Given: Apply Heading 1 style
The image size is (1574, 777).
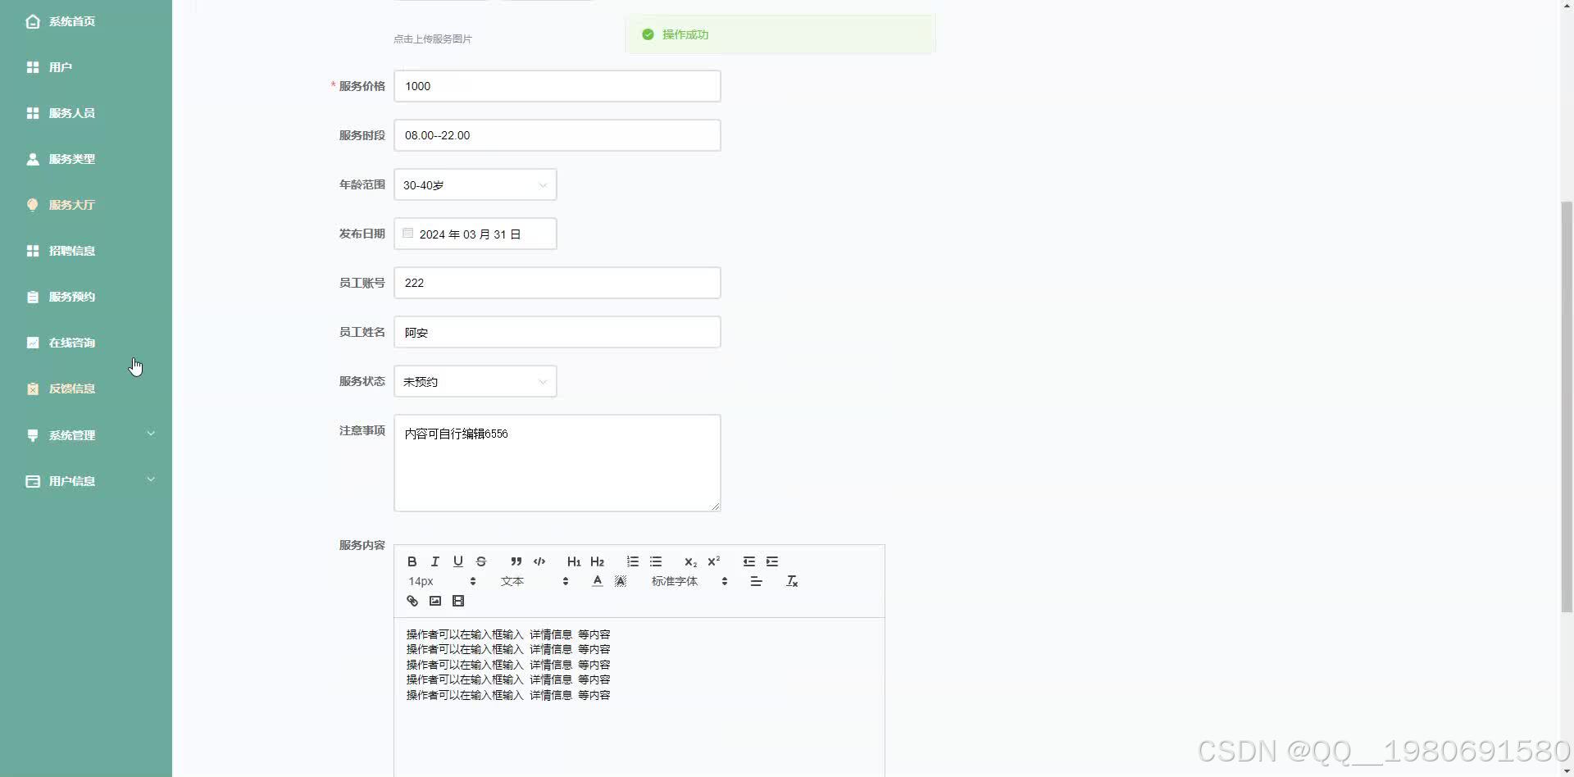Looking at the screenshot, I should (574, 561).
